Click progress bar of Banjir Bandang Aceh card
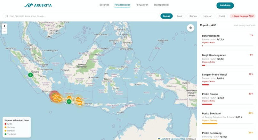This screenshot has width=258, height=140. 228,66
